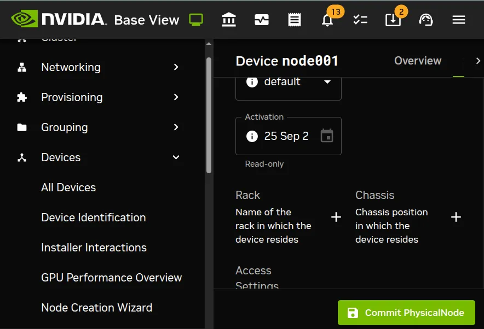
Task: Click the sidebar vertical scrollbar thumb
Action: (209, 115)
